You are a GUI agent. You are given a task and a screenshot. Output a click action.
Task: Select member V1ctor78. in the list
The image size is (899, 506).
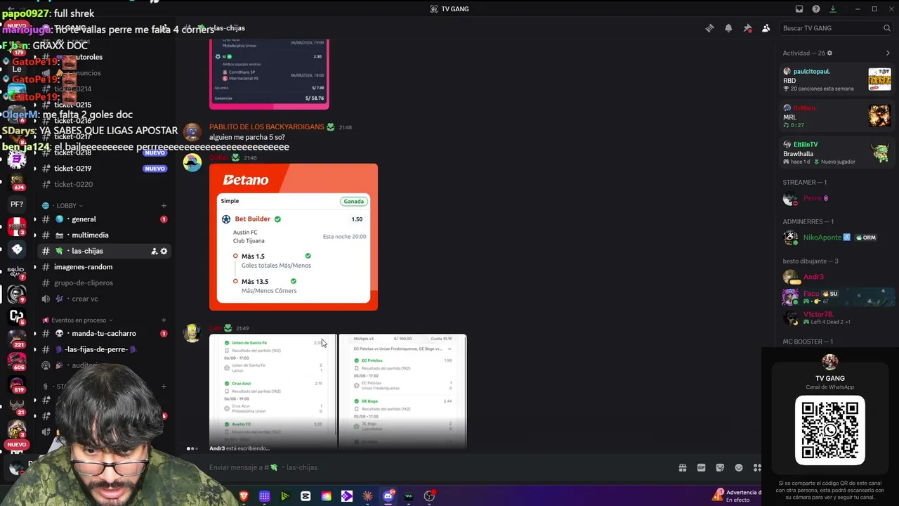coord(836,318)
